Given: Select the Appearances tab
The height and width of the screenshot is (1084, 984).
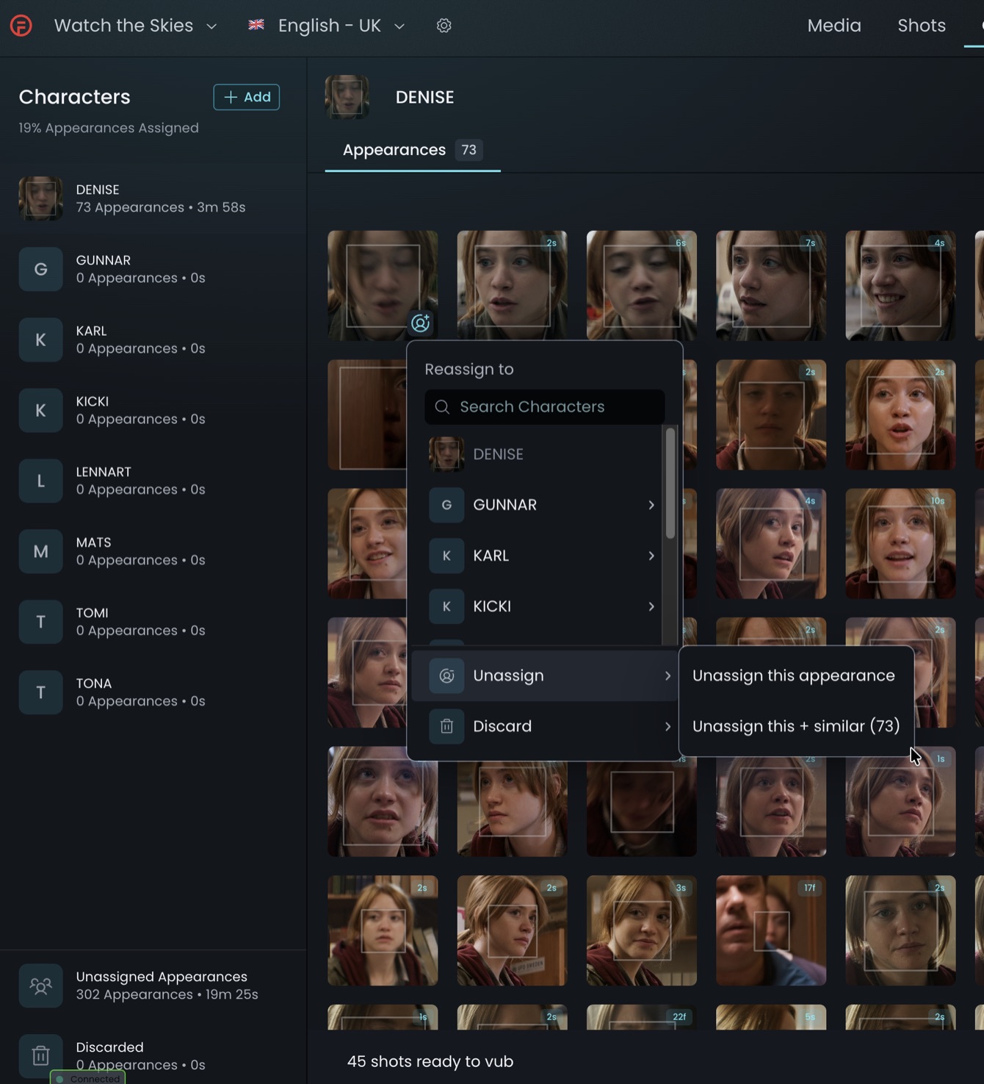Looking at the screenshot, I should [413, 150].
